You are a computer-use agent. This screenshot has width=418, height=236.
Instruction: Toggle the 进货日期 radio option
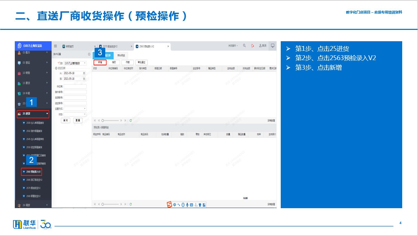tap(56, 68)
